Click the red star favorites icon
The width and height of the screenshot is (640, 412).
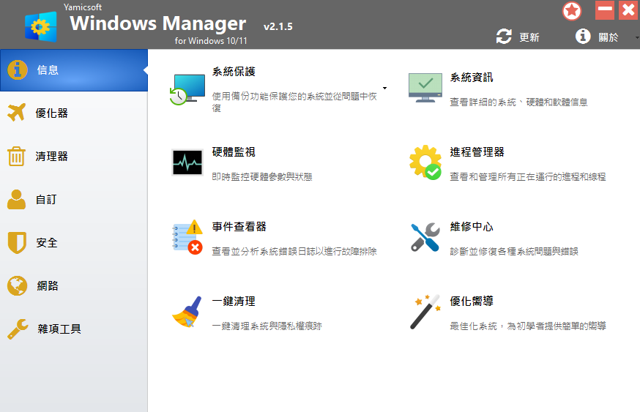571,11
